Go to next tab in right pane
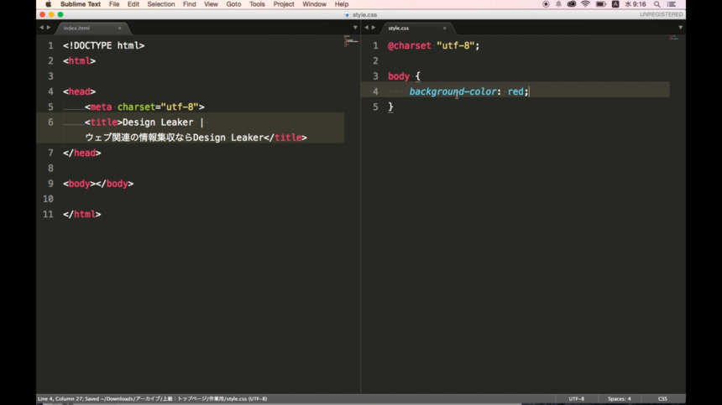 point(374,28)
